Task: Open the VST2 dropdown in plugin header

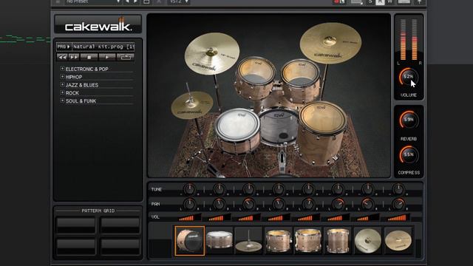Action: (179, 1)
